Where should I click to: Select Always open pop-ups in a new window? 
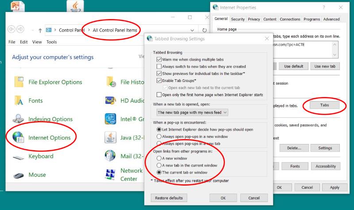pos(159,136)
